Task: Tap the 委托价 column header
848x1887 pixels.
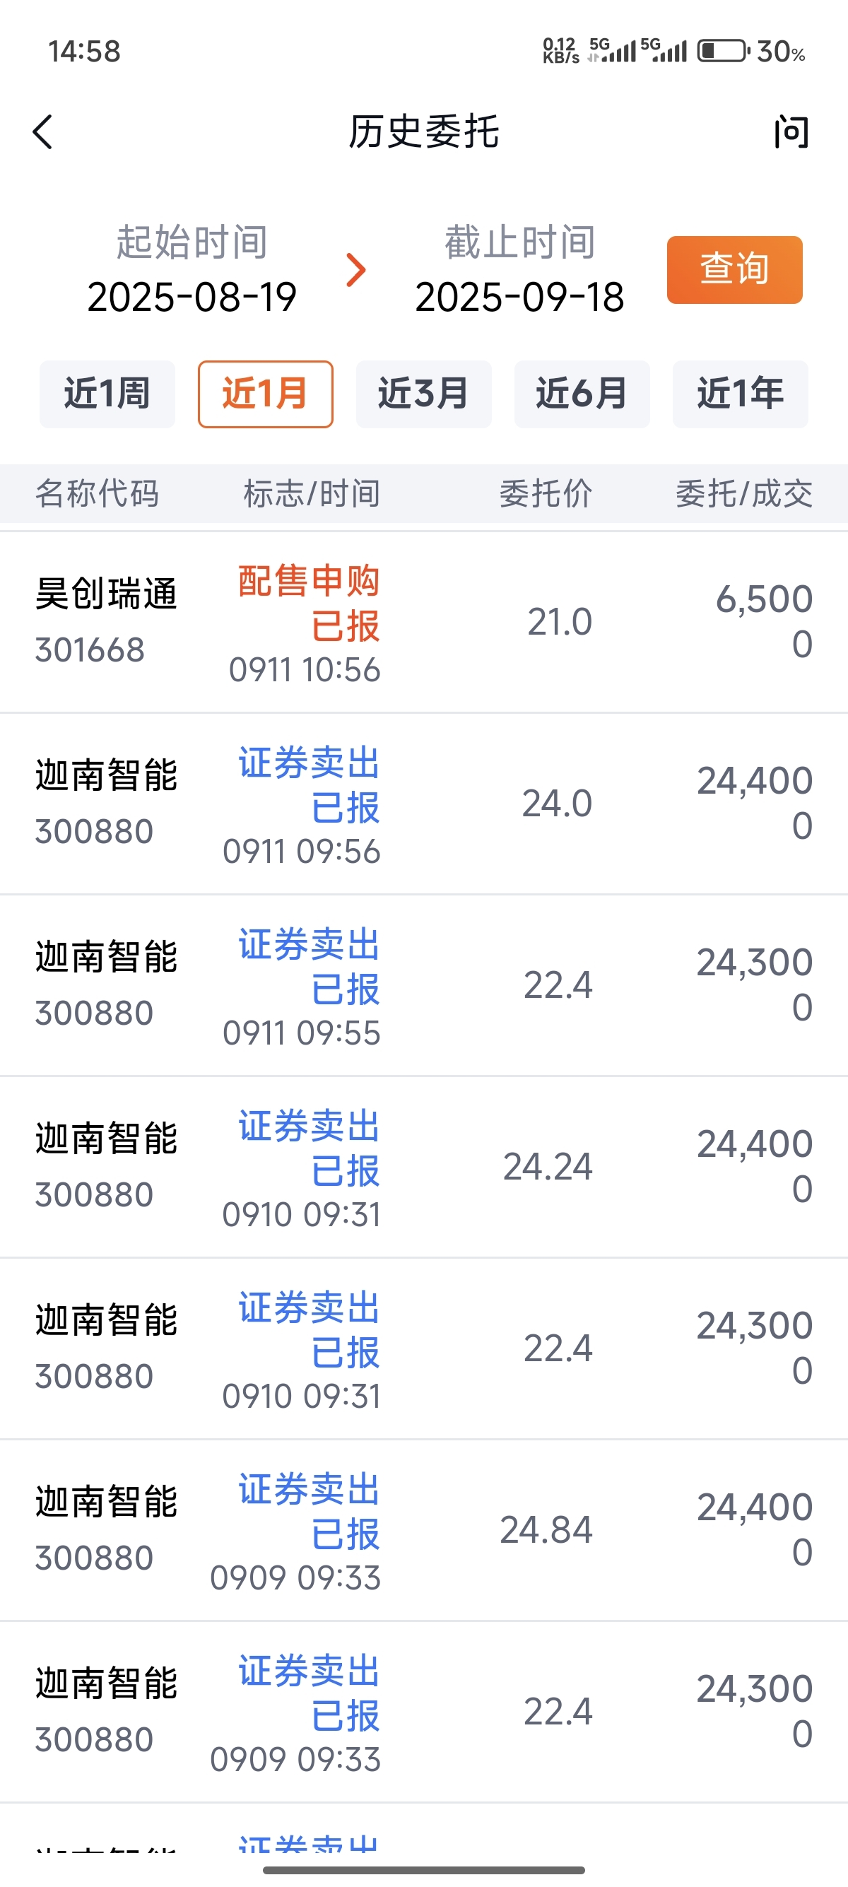Action: click(546, 494)
